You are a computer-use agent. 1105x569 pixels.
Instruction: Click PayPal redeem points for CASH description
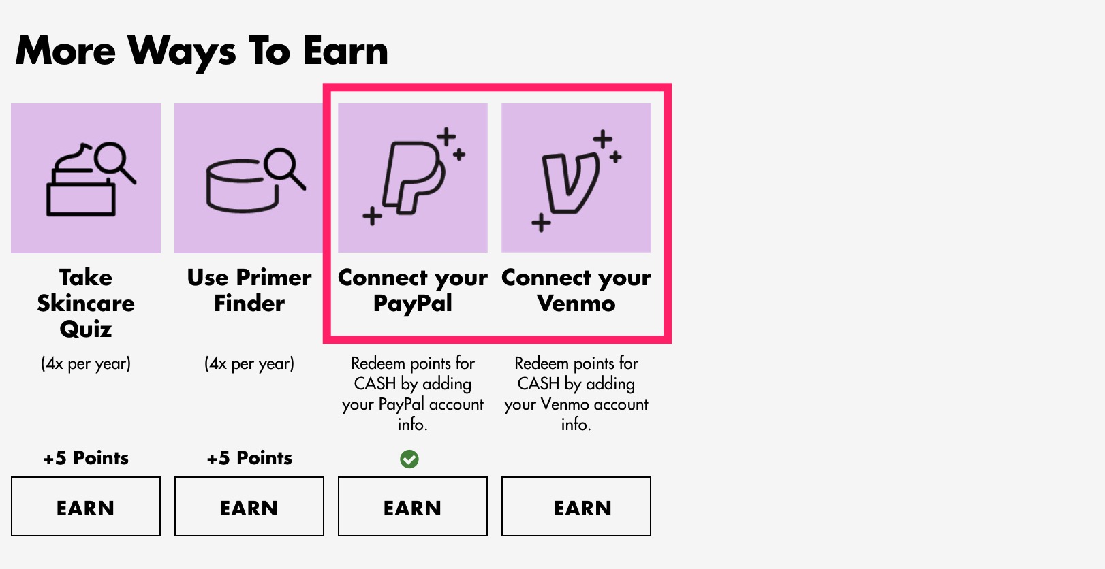(413, 393)
